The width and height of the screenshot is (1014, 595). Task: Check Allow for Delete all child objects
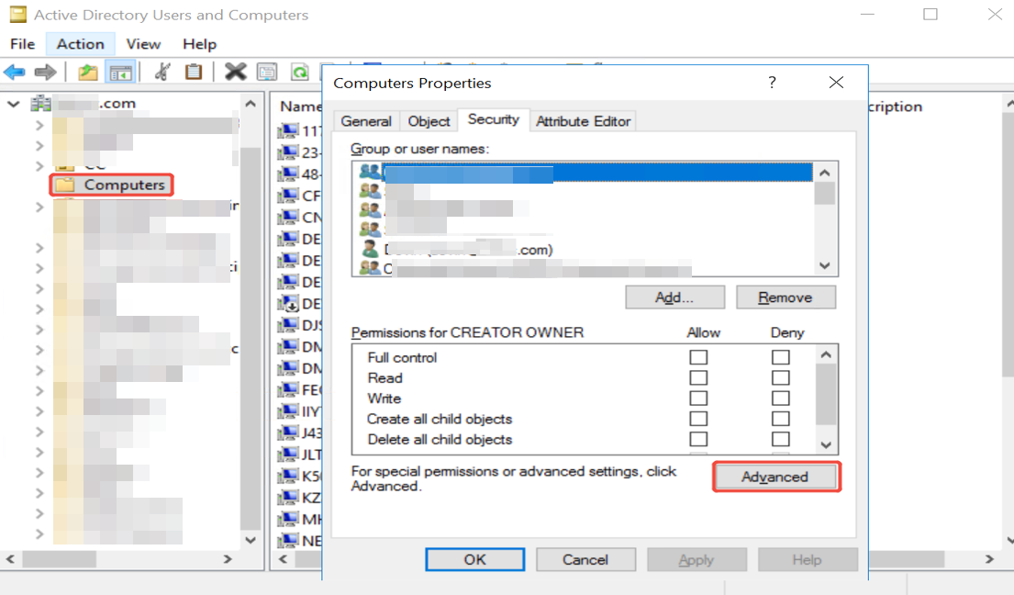pyautogui.click(x=698, y=439)
